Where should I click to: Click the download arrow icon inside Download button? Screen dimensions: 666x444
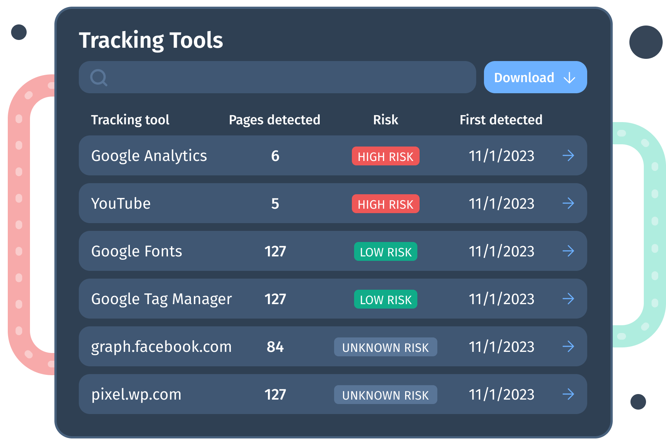pyautogui.click(x=569, y=77)
